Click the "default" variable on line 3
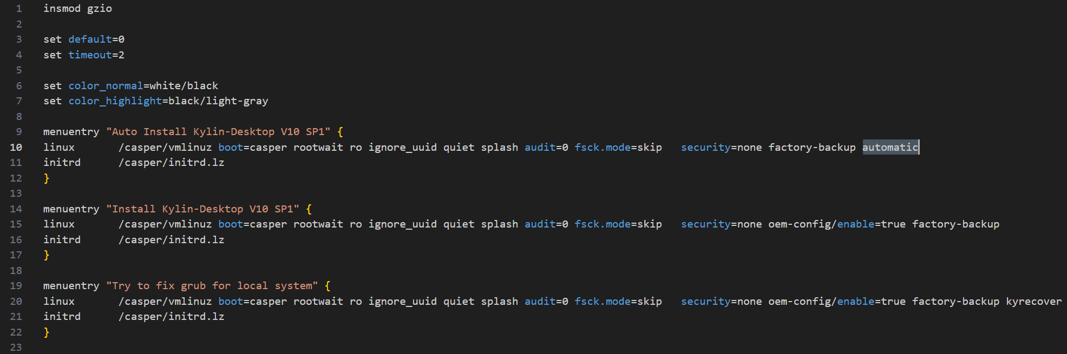This screenshot has height=354, width=1067. click(x=90, y=39)
